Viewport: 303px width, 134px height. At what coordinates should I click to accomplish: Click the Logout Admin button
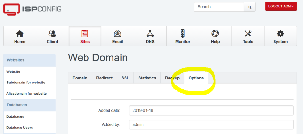point(281,6)
